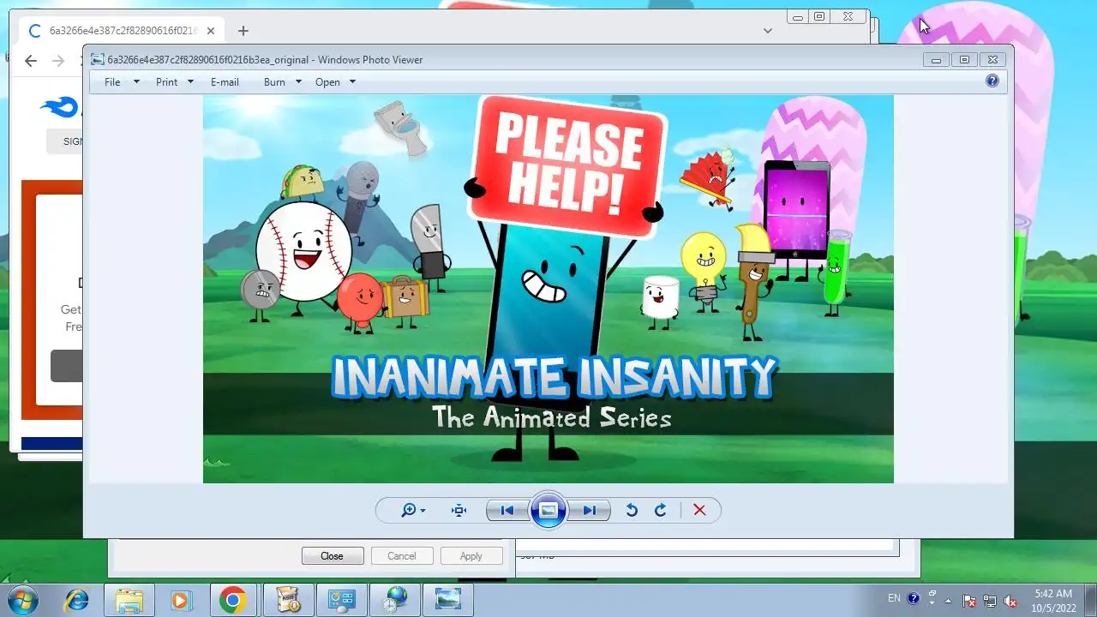Open the clock showing 5:42 AM
Viewport: 1097px width, 617px height.
click(x=1052, y=600)
